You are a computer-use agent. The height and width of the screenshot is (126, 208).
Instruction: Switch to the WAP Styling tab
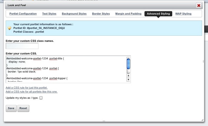pyautogui.click(x=183, y=14)
